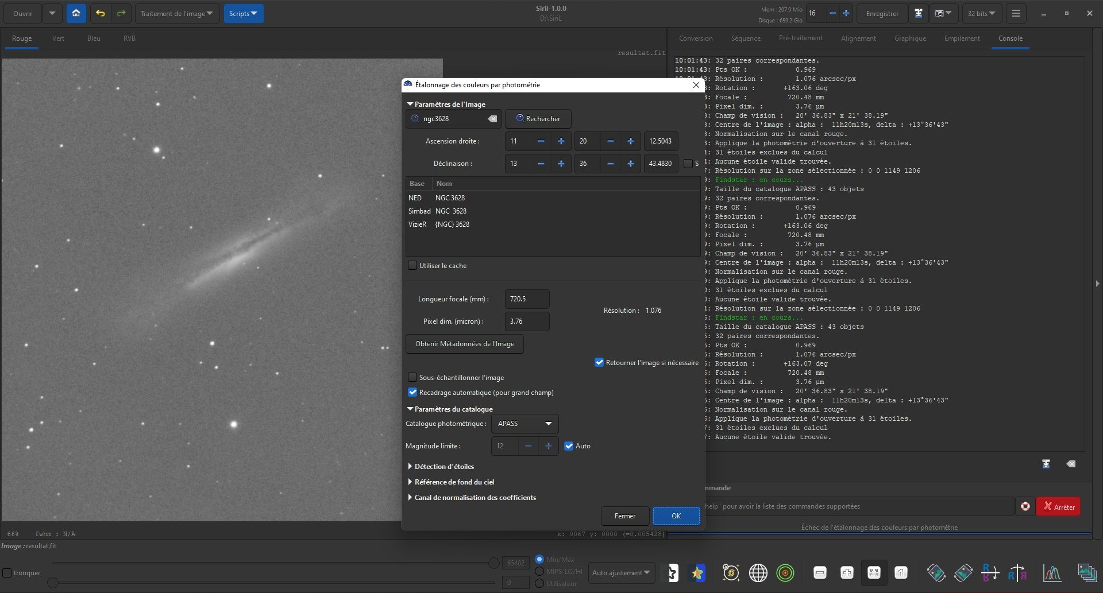Click the save-as download icon next to Enregistrer

(919, 13)
